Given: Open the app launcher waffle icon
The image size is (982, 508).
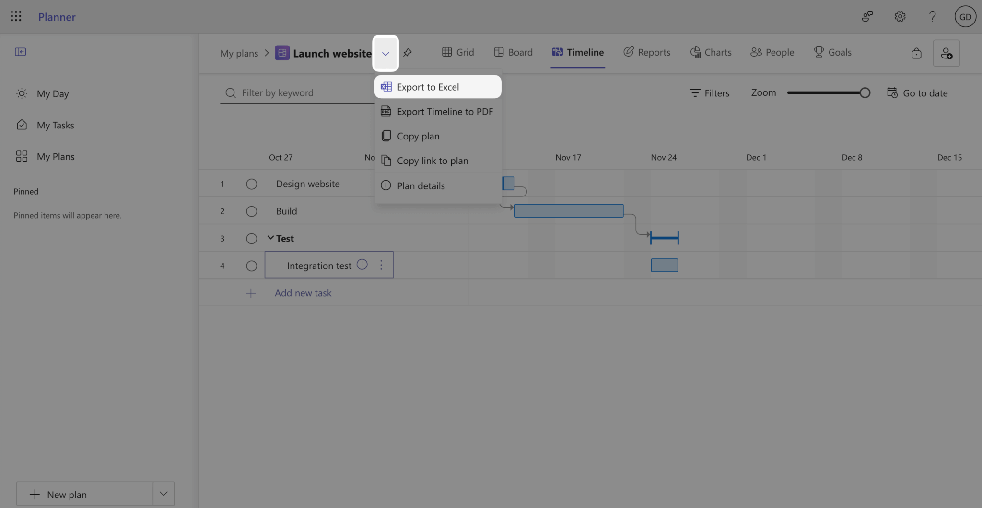Looking at the screenshot, I should [x=16, y=17].
